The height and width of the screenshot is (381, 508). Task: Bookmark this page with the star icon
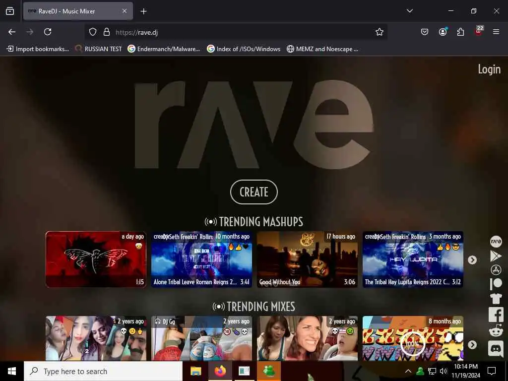click(x=380, y=32)
